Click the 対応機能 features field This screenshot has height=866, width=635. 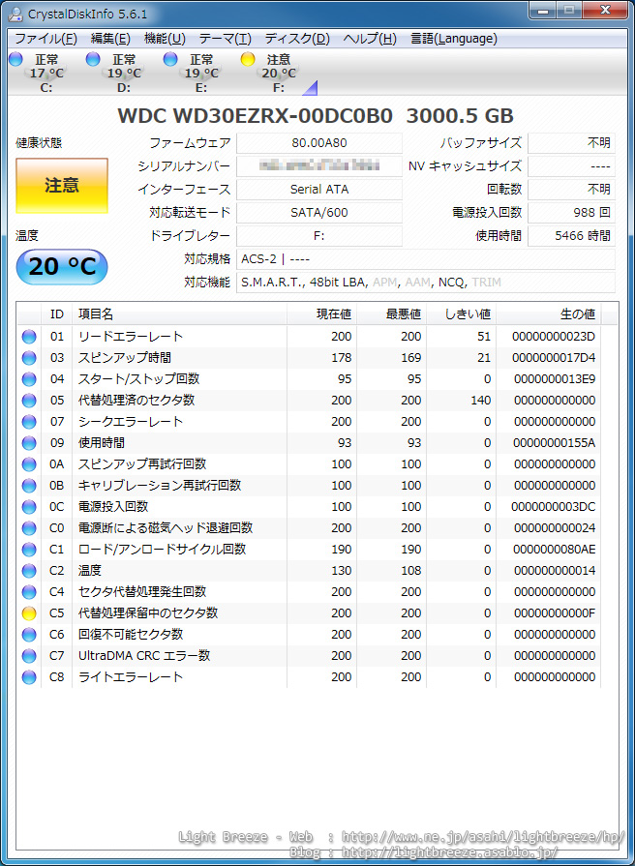(x=426, y=283)
